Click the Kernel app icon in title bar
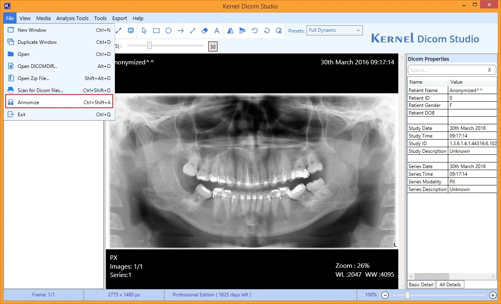501x304 pixels. 7,6
